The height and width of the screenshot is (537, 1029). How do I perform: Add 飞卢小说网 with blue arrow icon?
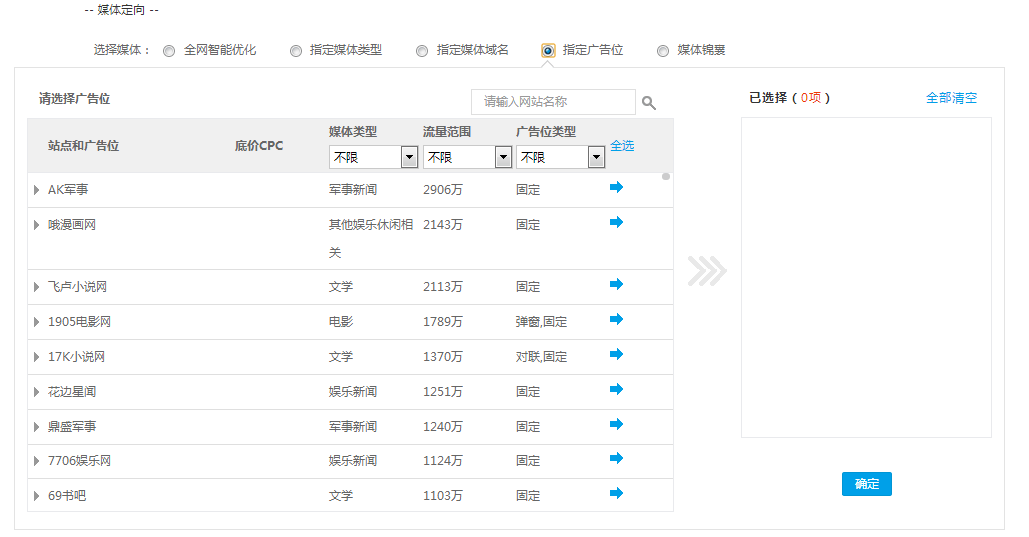[616, 284]
